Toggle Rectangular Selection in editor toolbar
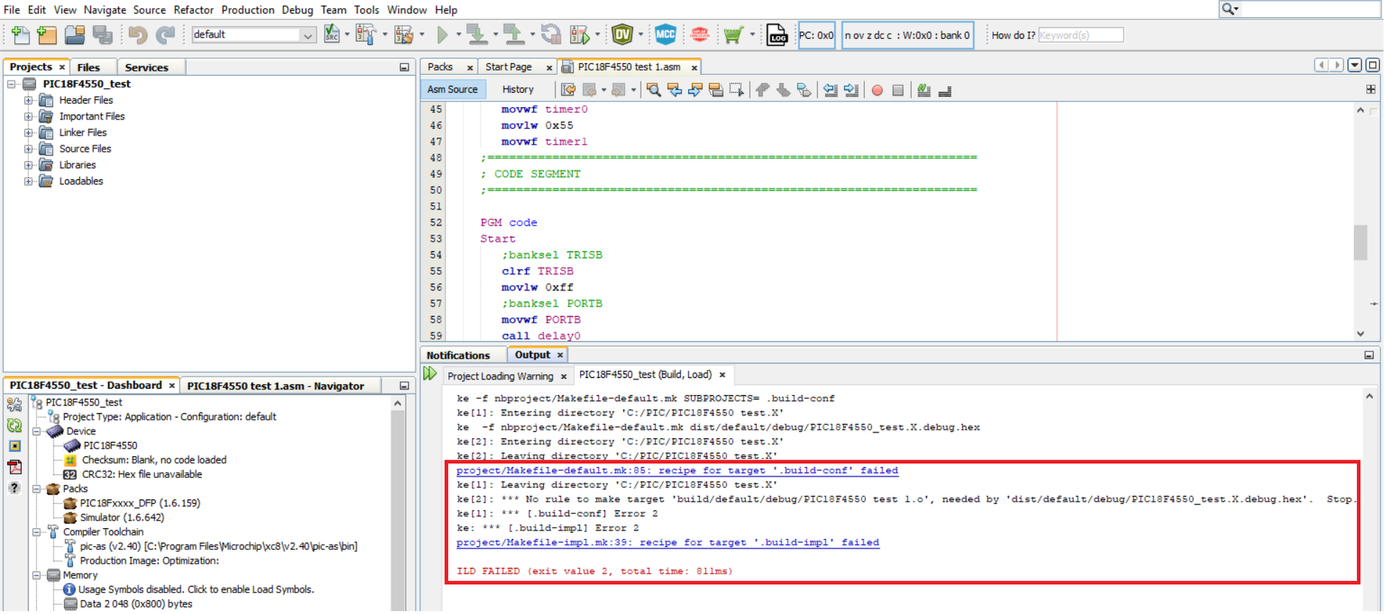 click(737, 90)
